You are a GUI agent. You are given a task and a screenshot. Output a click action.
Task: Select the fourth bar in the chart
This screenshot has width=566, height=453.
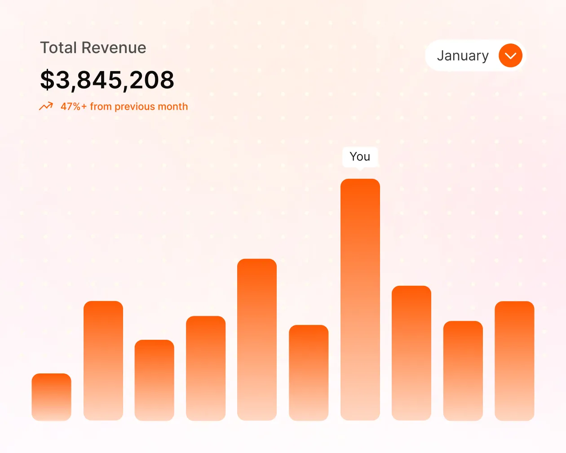click(x=206, y=368)
